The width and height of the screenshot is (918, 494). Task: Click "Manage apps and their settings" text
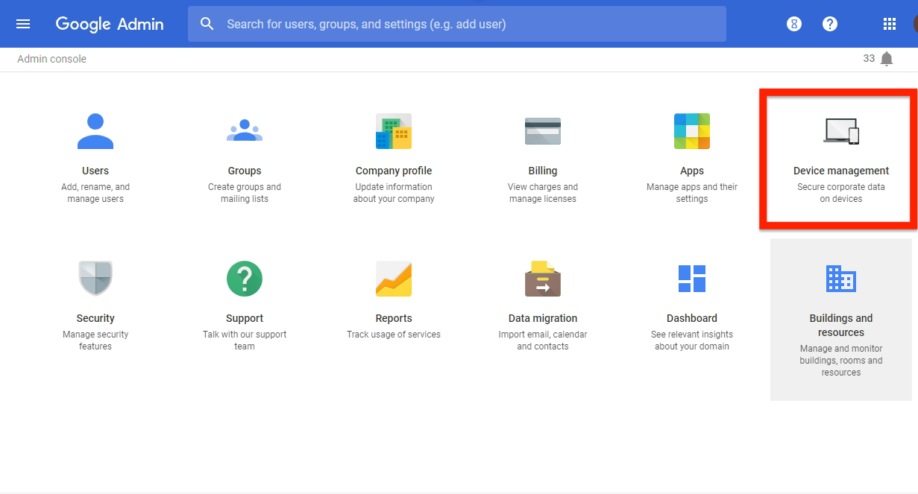(692, 193)
